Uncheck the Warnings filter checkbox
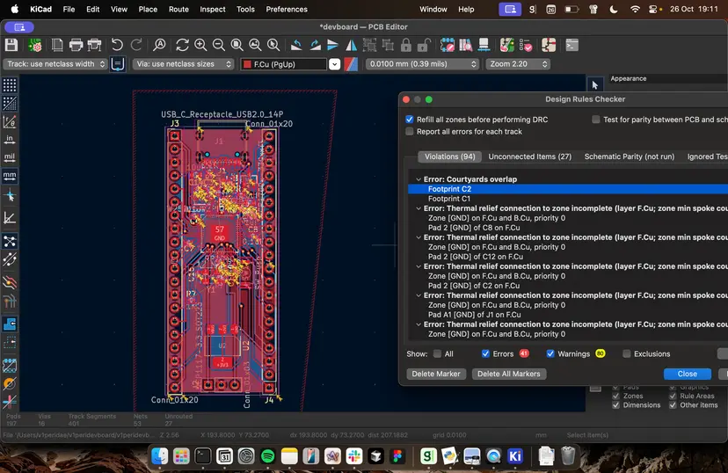The width and height of the screenshot is (728, 473). point(550,353)
